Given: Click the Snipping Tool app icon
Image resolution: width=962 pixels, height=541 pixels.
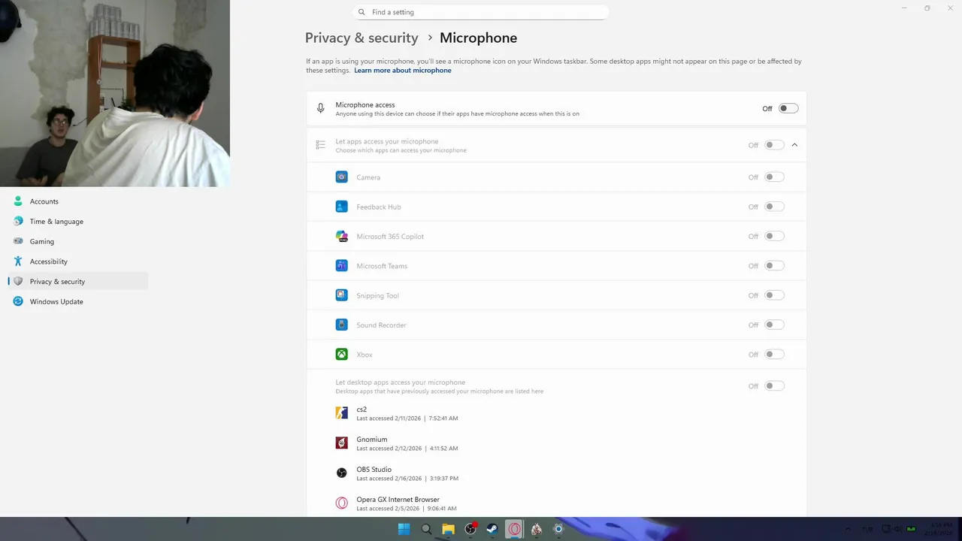Looking at the screenshot, I should pos(342,295).
